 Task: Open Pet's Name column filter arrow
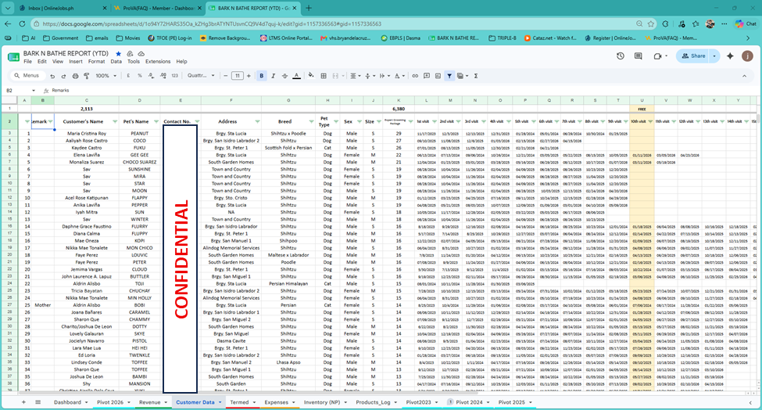coord(156,121)
